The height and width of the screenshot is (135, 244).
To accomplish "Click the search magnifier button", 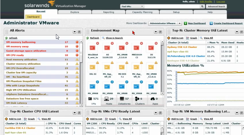I will (202, 6).
